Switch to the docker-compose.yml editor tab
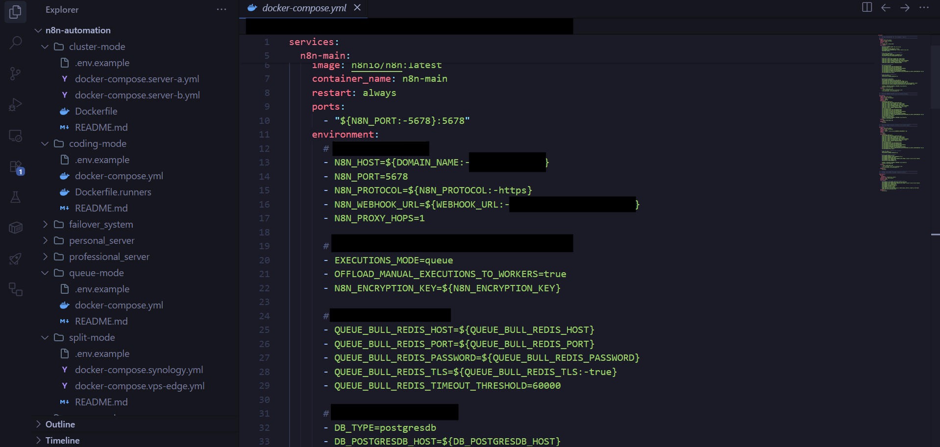Viewport: 940px width, 447px height. 303,8
